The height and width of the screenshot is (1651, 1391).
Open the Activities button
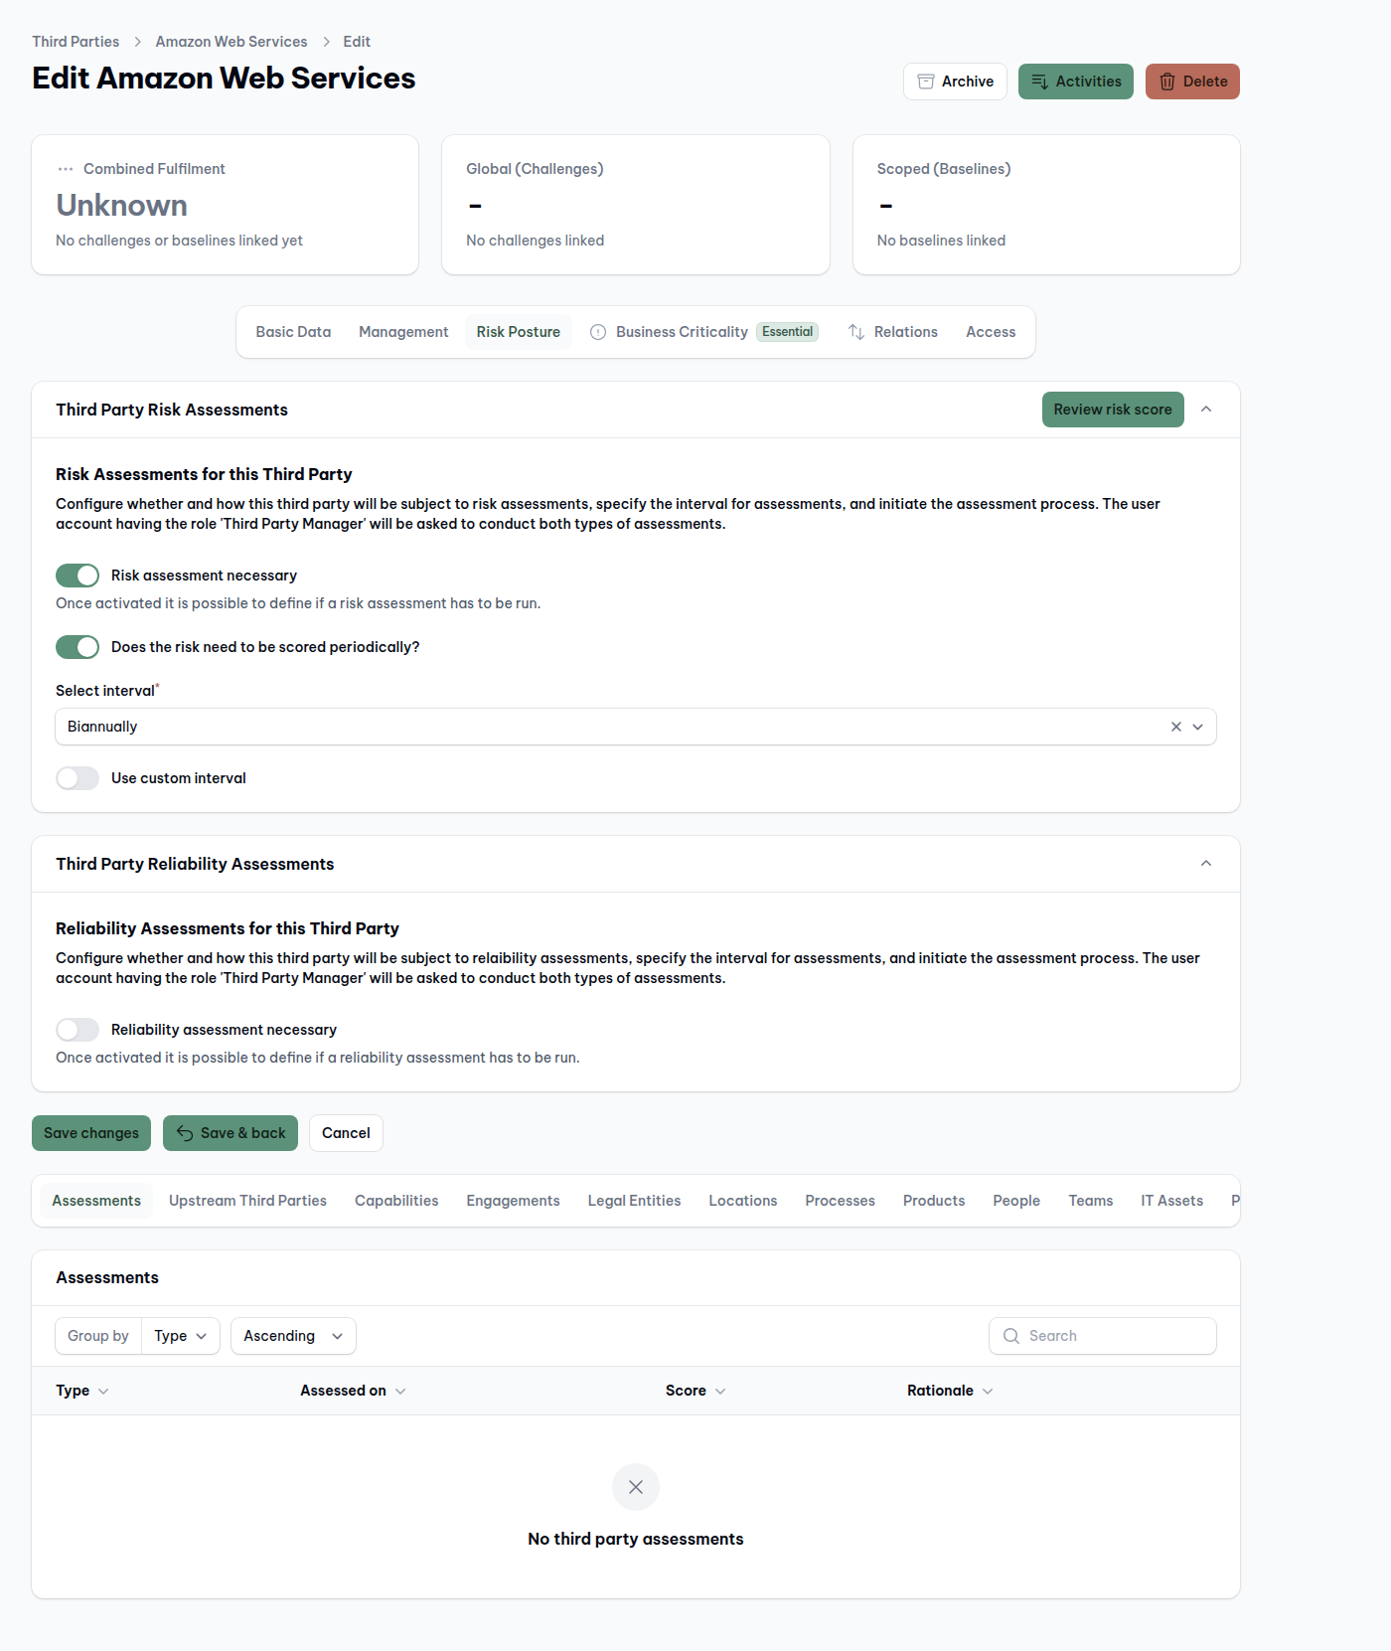(1076, 82)
